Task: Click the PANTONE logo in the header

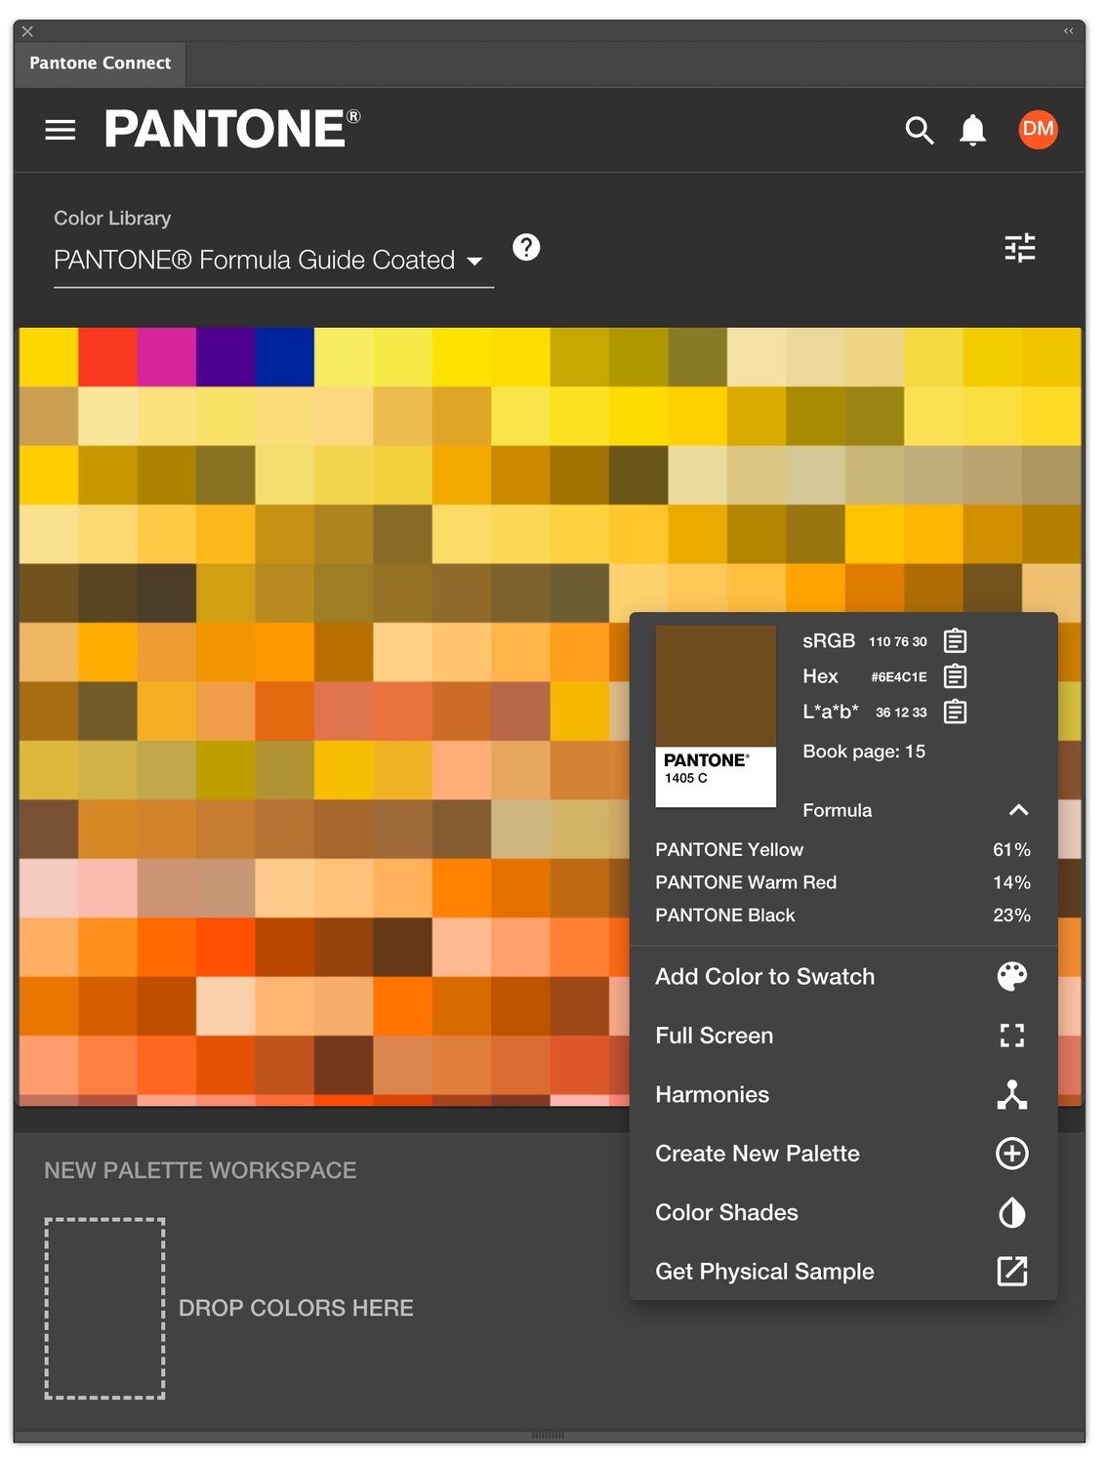Action: pyautogui.click(x=232, y=130)
